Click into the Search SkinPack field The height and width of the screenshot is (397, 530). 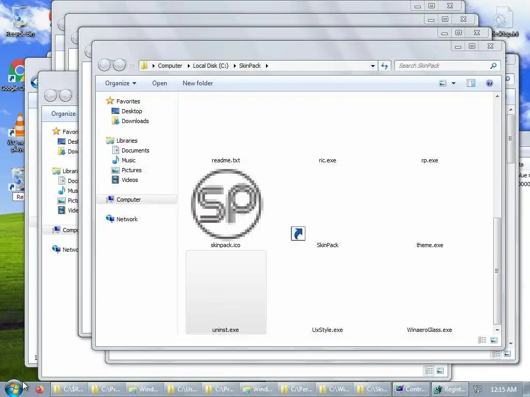[443, 66]
